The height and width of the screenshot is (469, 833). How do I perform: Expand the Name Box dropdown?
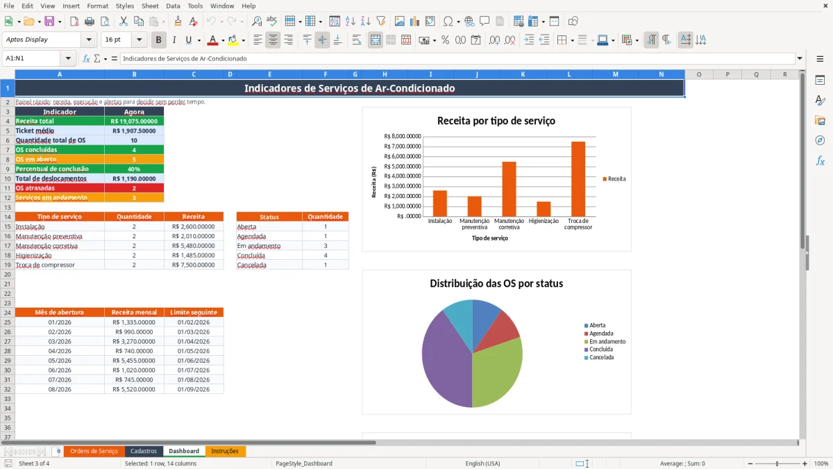click(68, 58)
